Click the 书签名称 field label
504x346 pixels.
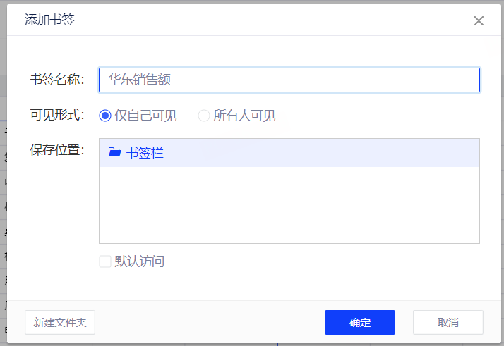pyautogui.click(x=56, y=80)
